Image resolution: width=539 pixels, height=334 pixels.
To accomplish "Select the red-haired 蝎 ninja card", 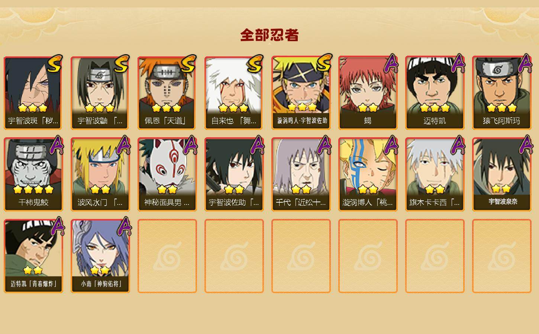I will pyautogui.click(x=368, y=93).
